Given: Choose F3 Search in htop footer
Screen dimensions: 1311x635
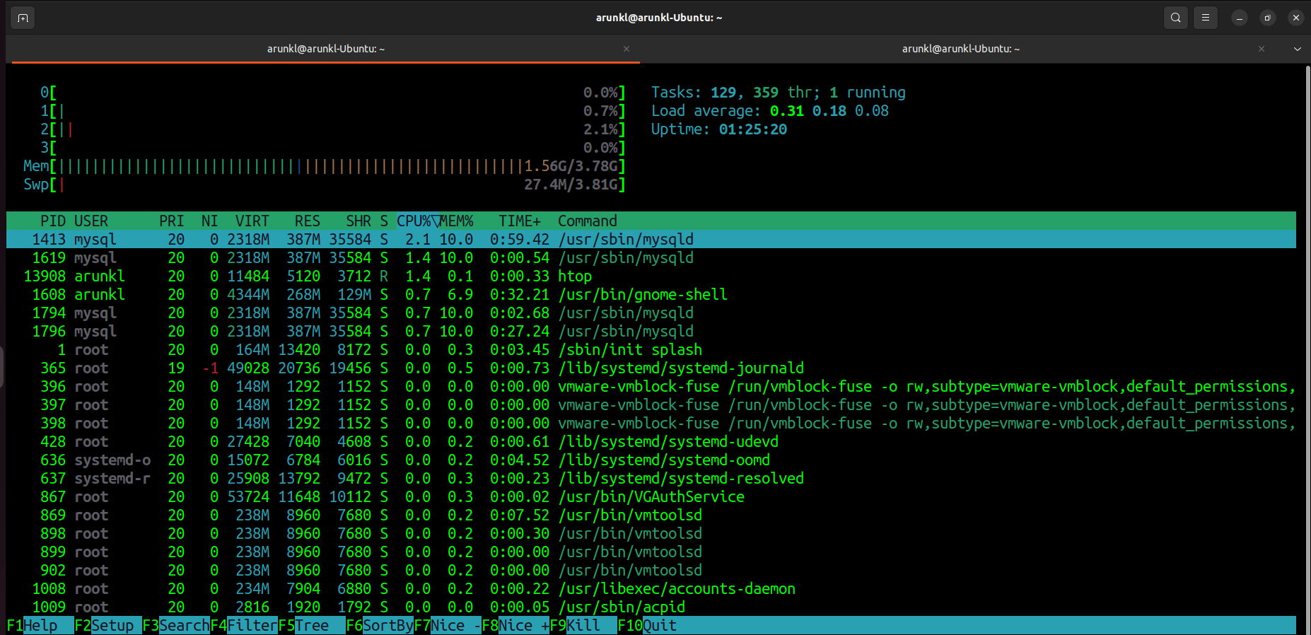Looking at the screenshot, I should pyautogui.click(x=176, y=625).
